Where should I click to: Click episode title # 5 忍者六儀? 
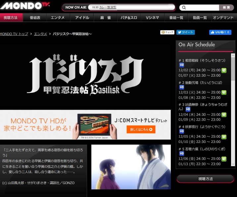pos(202,149)
